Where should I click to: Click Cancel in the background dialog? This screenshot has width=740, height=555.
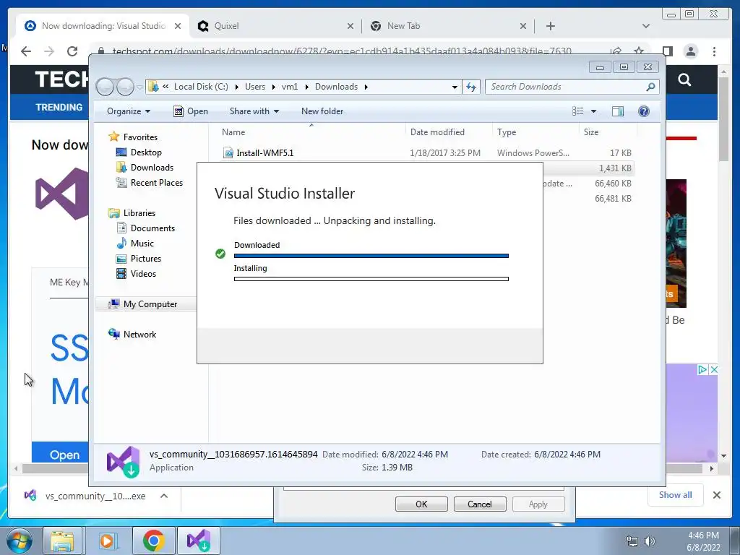click(480, 504)
